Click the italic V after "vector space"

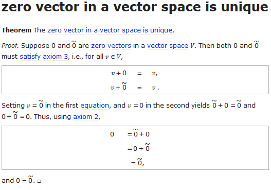point(192,46)
